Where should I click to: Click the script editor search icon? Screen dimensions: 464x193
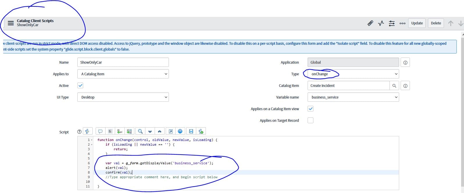(140, 131)
